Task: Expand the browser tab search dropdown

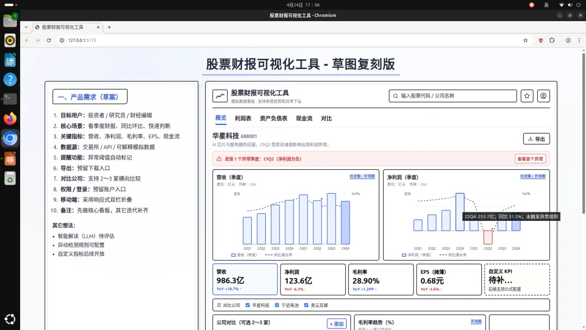Action: pyautogui.click(x=26, y=27)
